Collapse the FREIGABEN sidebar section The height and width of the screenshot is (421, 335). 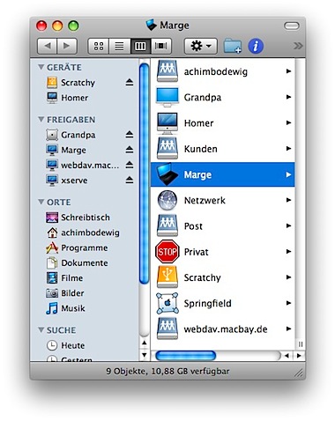tap(41, 120)
